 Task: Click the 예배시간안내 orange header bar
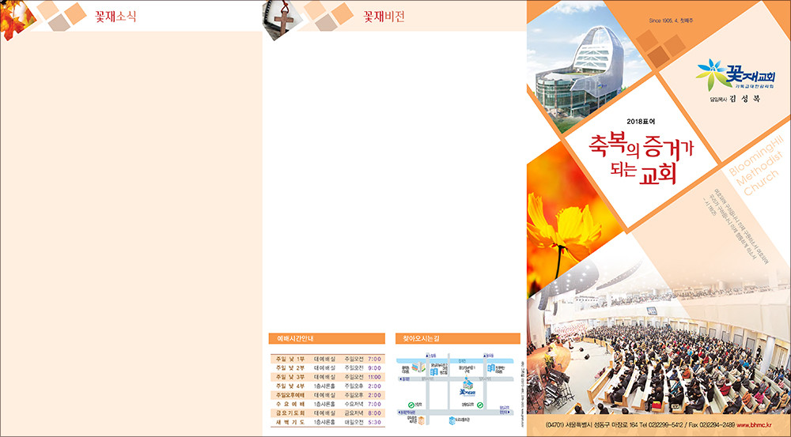327,338
